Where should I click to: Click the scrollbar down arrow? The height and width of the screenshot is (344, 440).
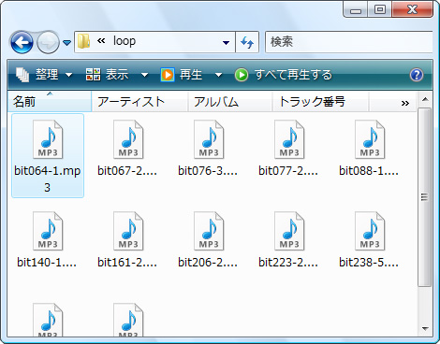pos(425,329)
